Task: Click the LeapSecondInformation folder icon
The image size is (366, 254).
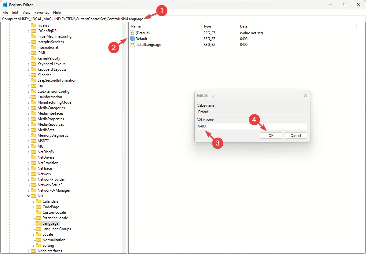Action: click(34, 80)
